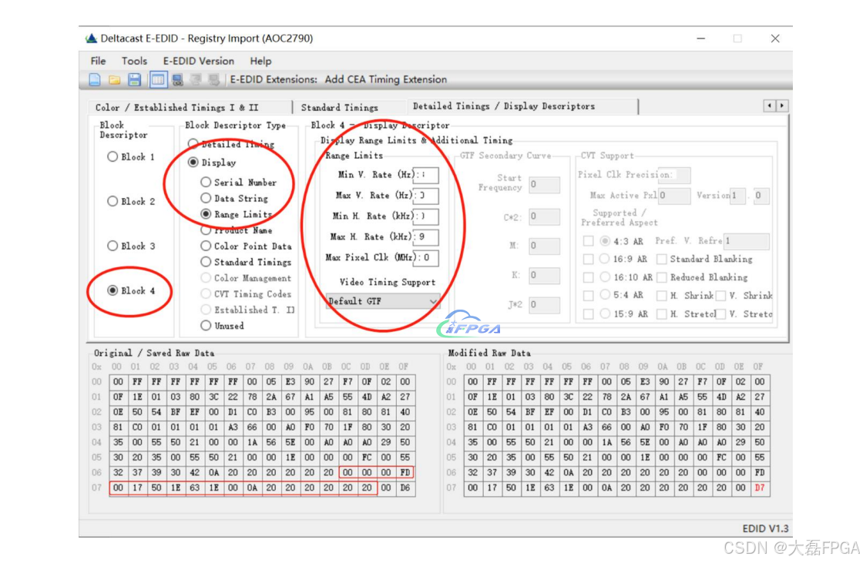This screenshot has width=863, height=563.
Task: Save EDID using the floppy disk icon
Action: pos(134,79)
